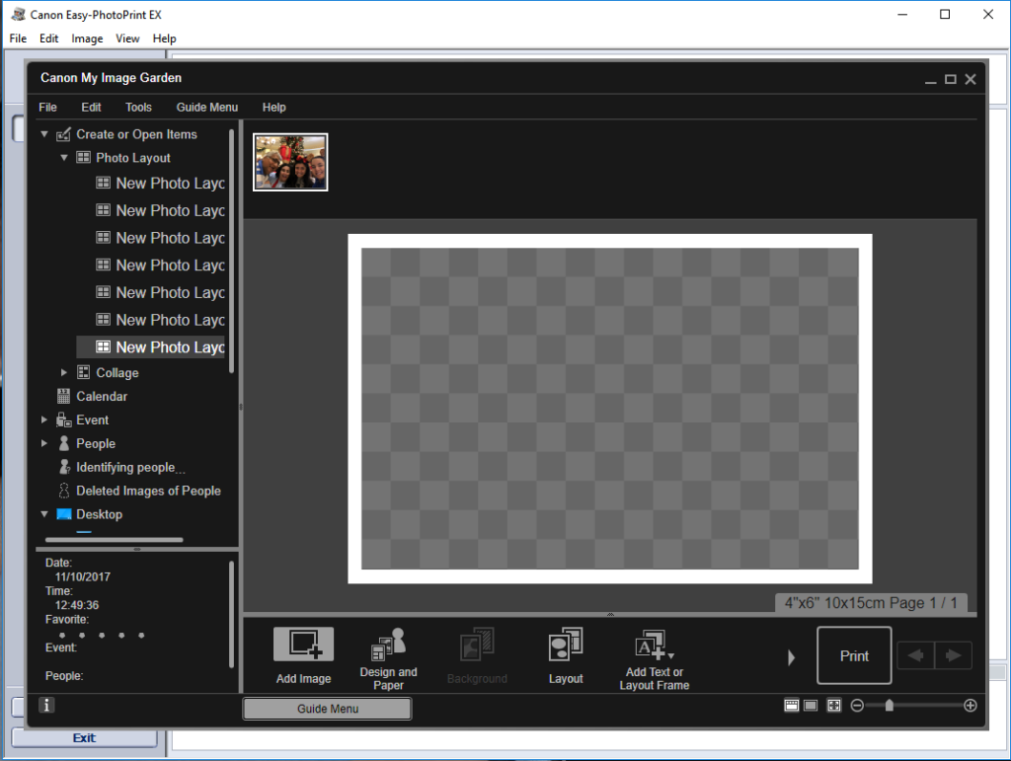1011x761 pixels.
Task: Click the Guide Menu button at bottom
Action: pos(328,709)
